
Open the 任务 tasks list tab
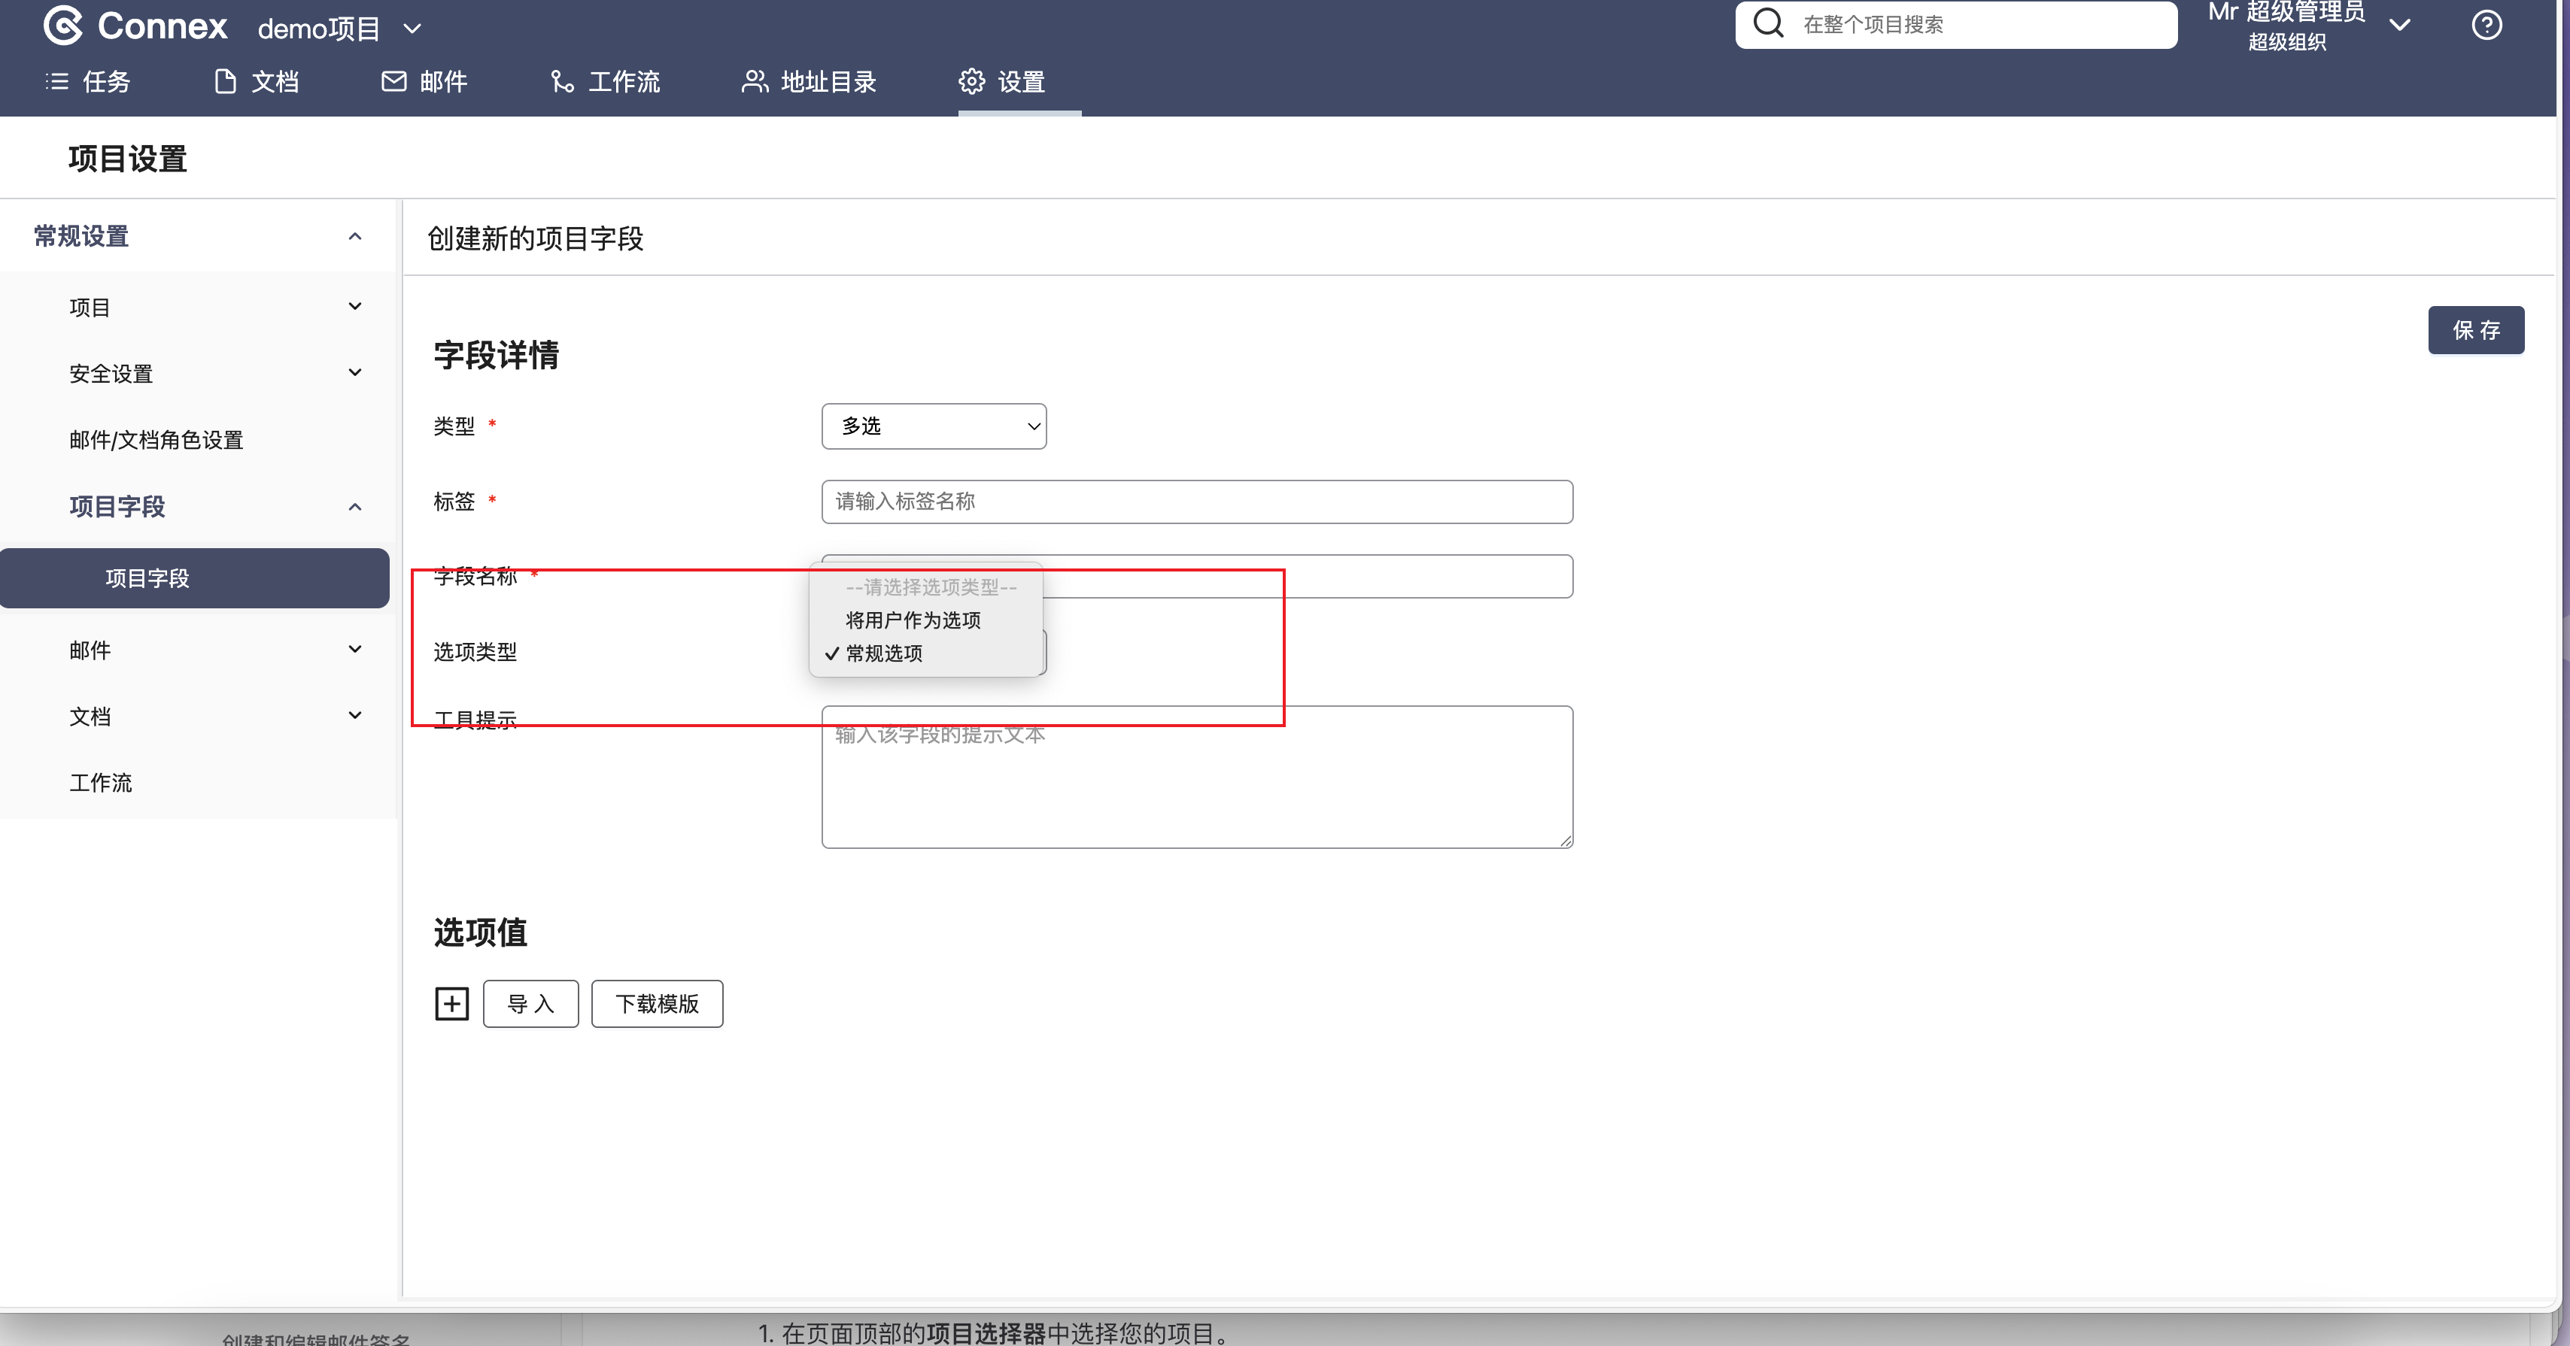88,82
